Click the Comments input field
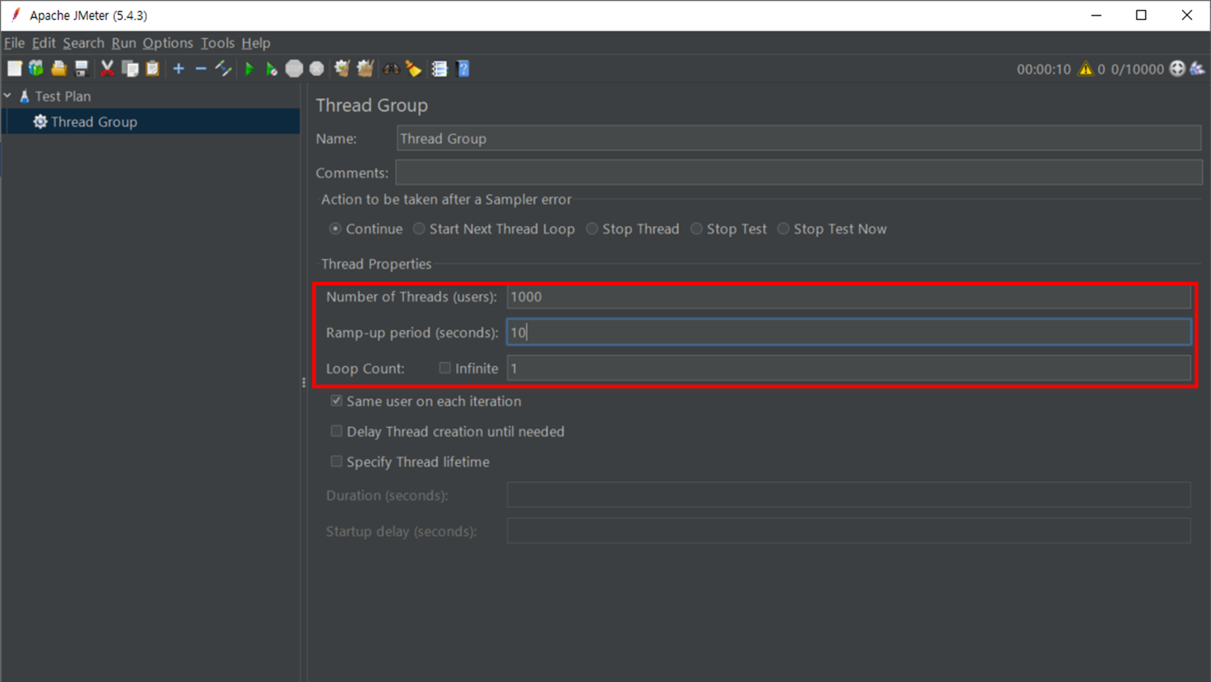Image resolution: width=1211 pixels, height=682 pixels. click(x=799, y=172)
